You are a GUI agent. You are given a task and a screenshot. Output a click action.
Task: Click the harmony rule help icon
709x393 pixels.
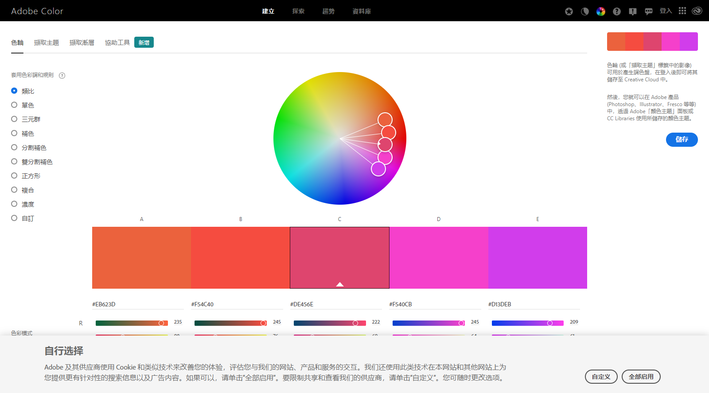(62, 76)
